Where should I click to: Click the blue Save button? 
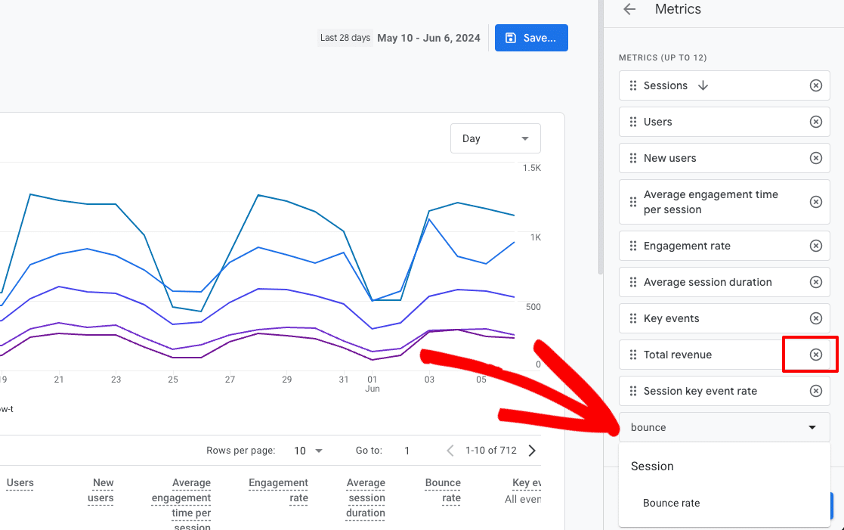(531, 37)
